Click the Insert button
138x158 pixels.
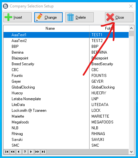click(x=17, y=17)
